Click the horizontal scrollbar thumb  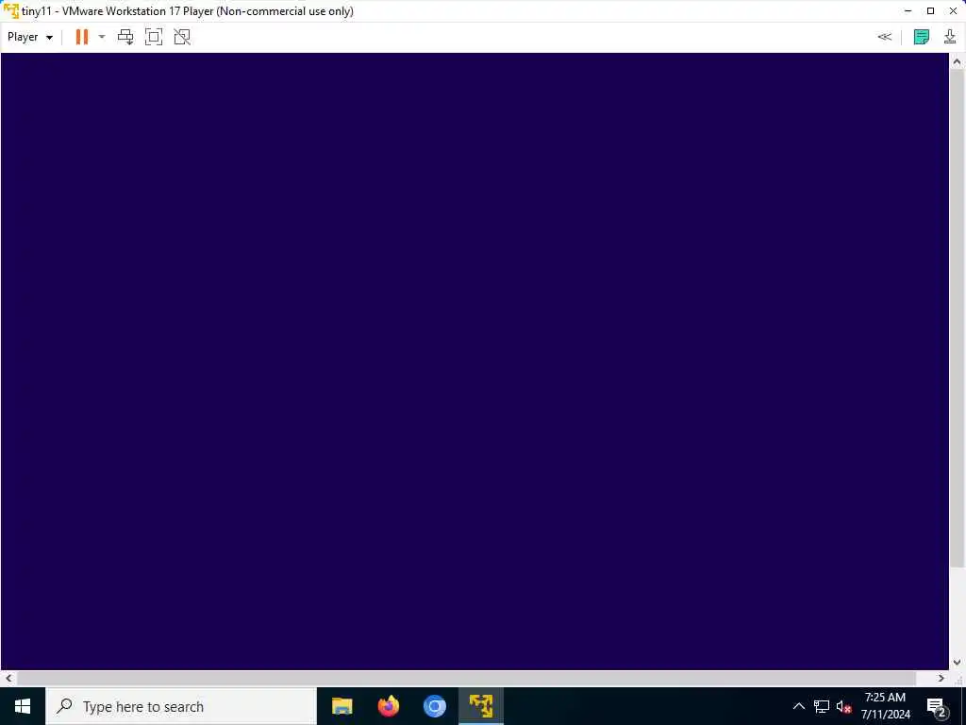[x=466, y=678]
